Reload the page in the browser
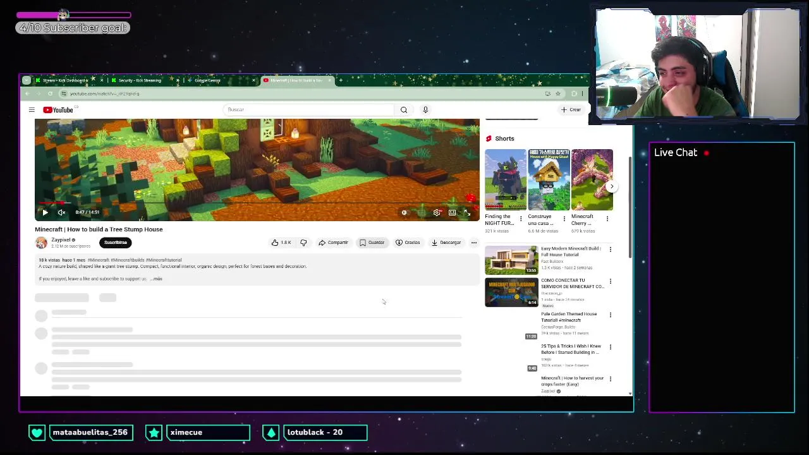 pyautogui.click(x=50, y=94)
